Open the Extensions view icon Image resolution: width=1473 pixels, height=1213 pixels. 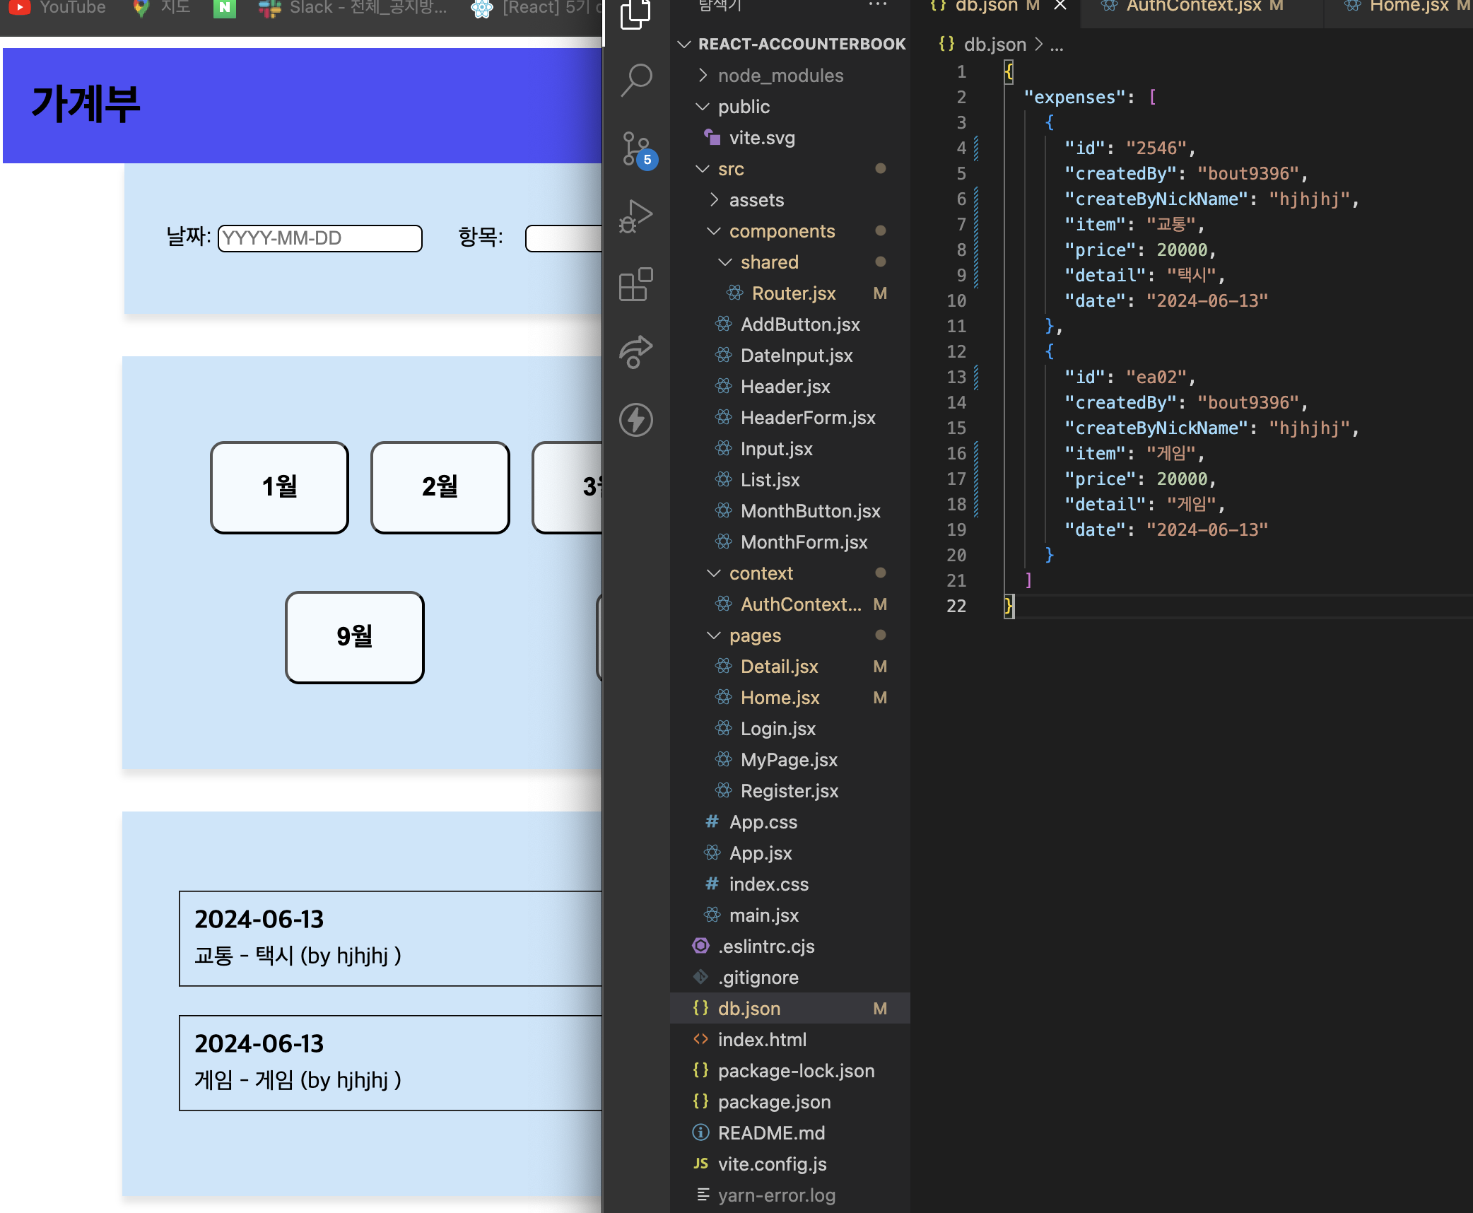[636, 284]
